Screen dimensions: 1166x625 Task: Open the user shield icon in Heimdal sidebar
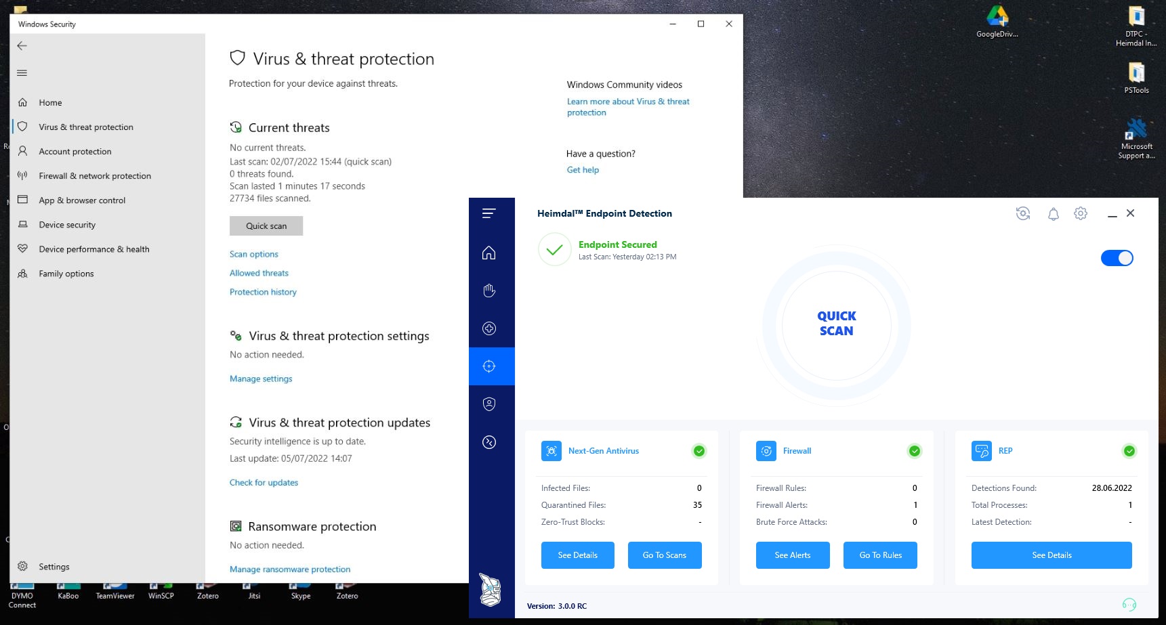tap(489, 404)
